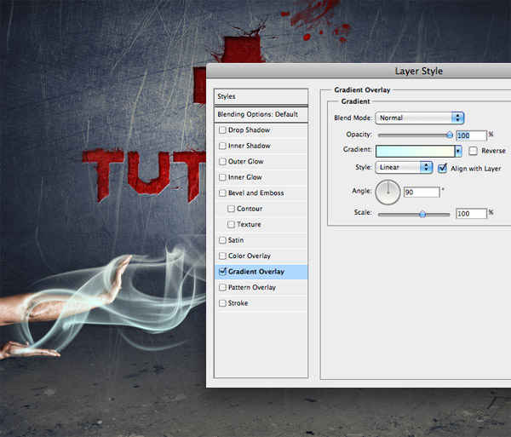Screen dimensions: 511x437
Task: Expand the gradient picker arrow
Action: pos(458,151)
